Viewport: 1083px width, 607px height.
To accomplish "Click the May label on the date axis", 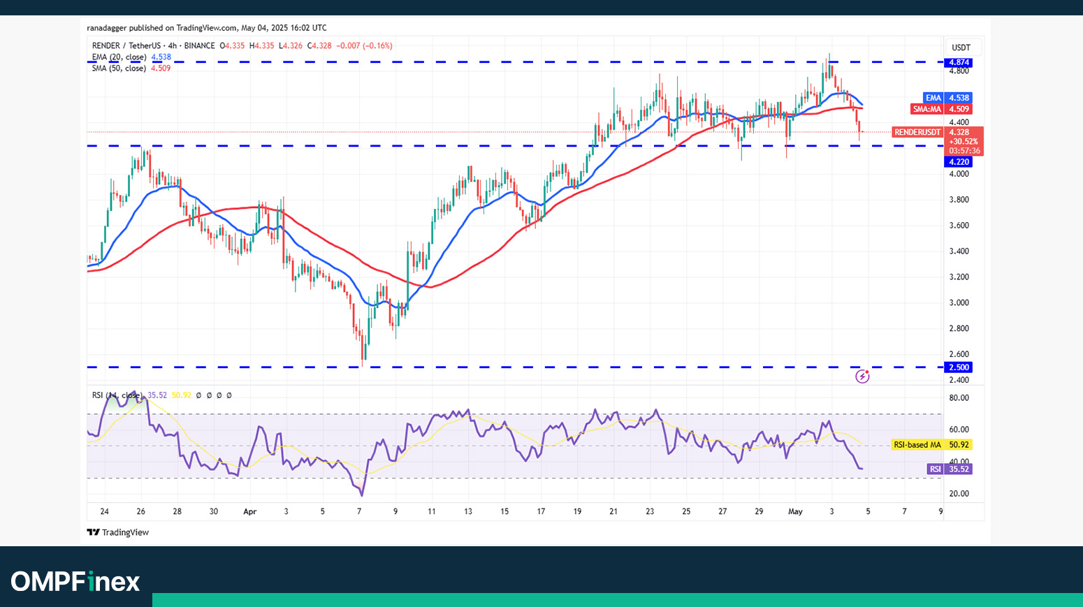I will 795,511.
